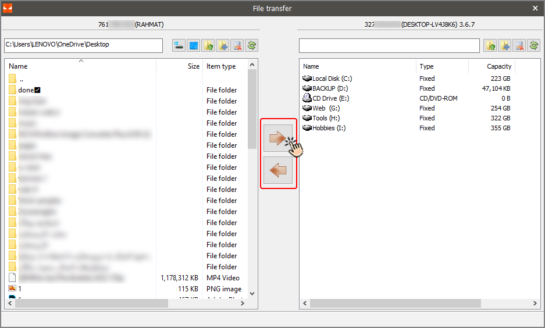
Task: Click '47,104 KB' capacity cell
Action: pyautogui.click(x=496, y=88)
